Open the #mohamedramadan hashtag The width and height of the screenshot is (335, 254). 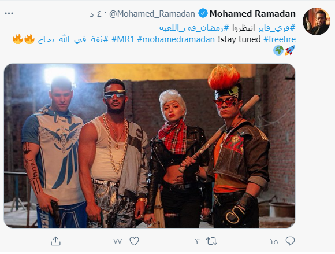click(176, 39)
